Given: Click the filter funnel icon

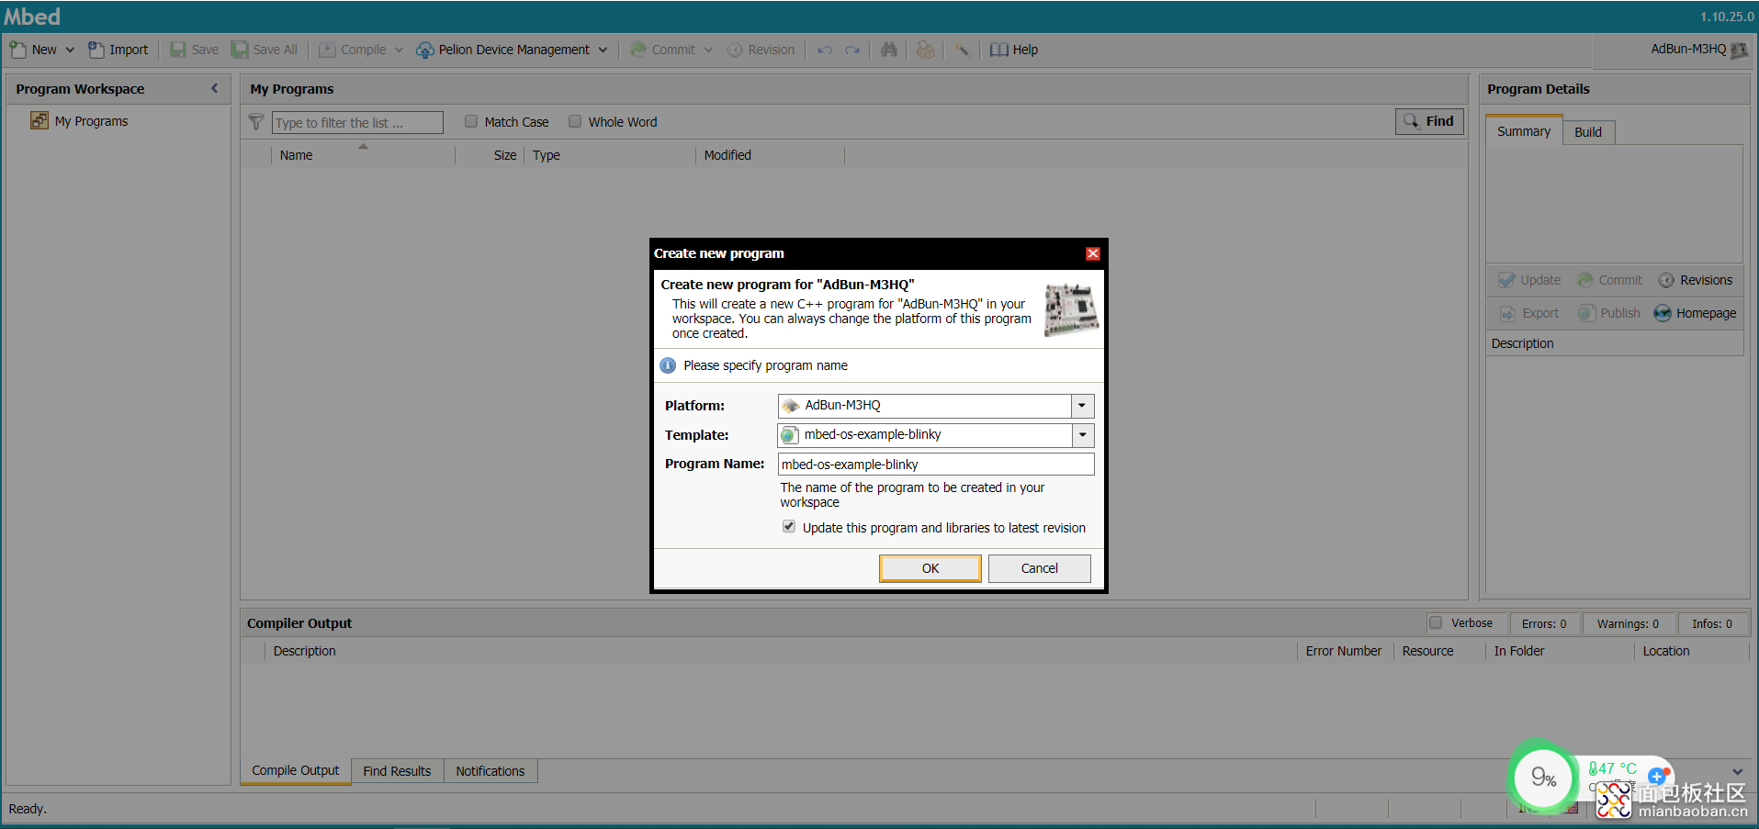Looking at the screenshot, I should [x=256, y=122].
